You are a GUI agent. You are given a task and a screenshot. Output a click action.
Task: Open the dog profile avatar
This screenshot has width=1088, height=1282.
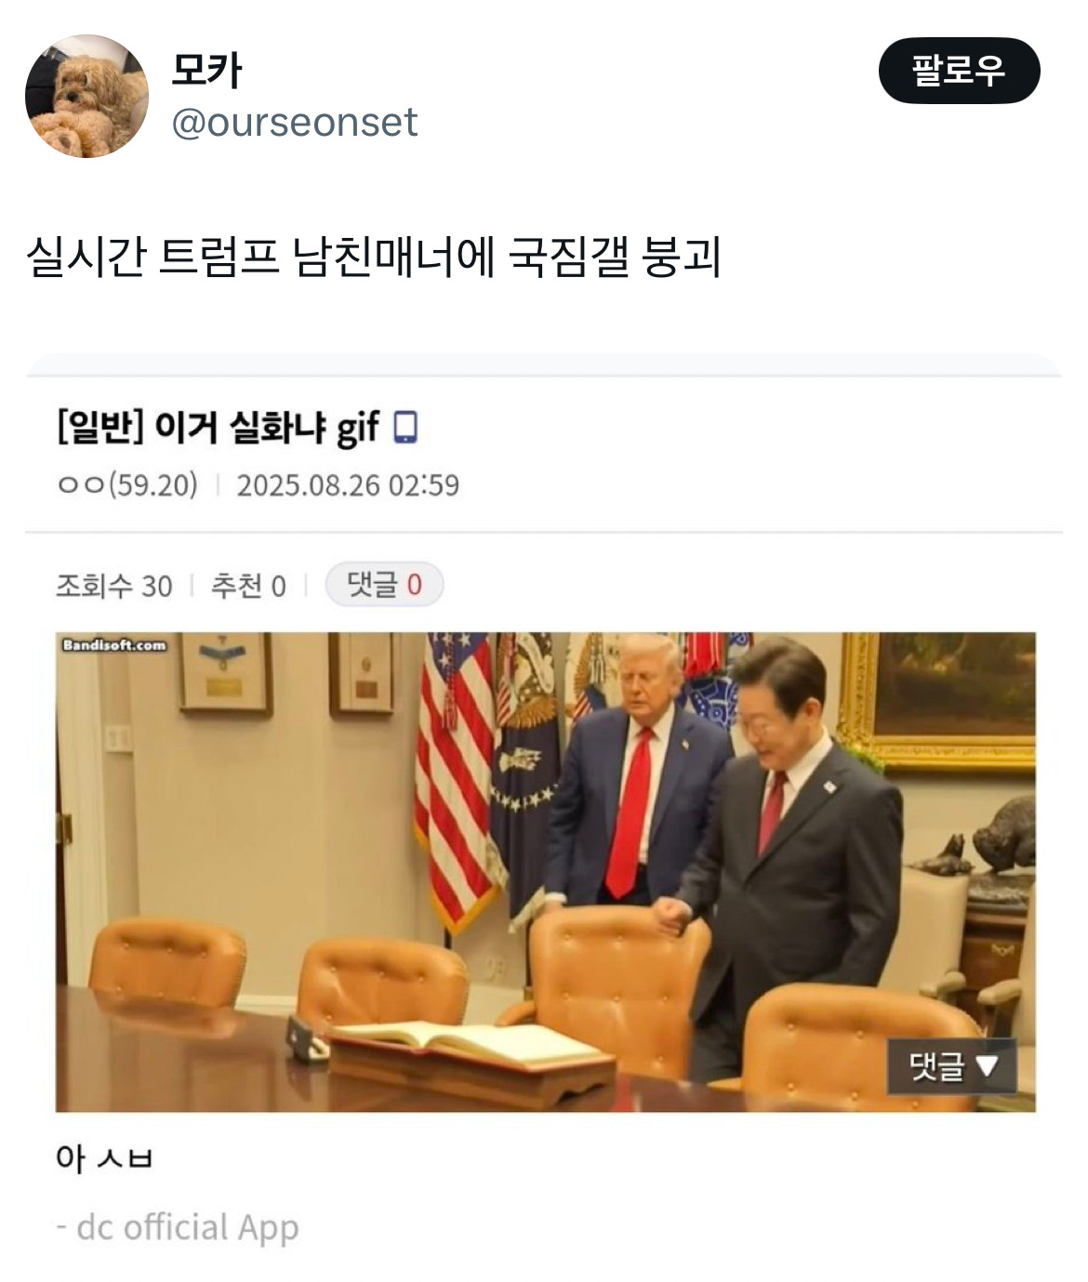click(x=86, y=96)
